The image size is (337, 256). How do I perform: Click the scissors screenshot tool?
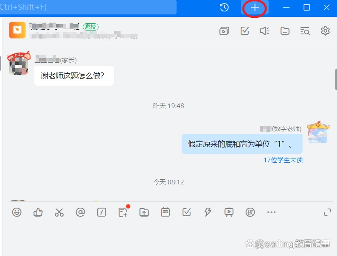(59, 212)
